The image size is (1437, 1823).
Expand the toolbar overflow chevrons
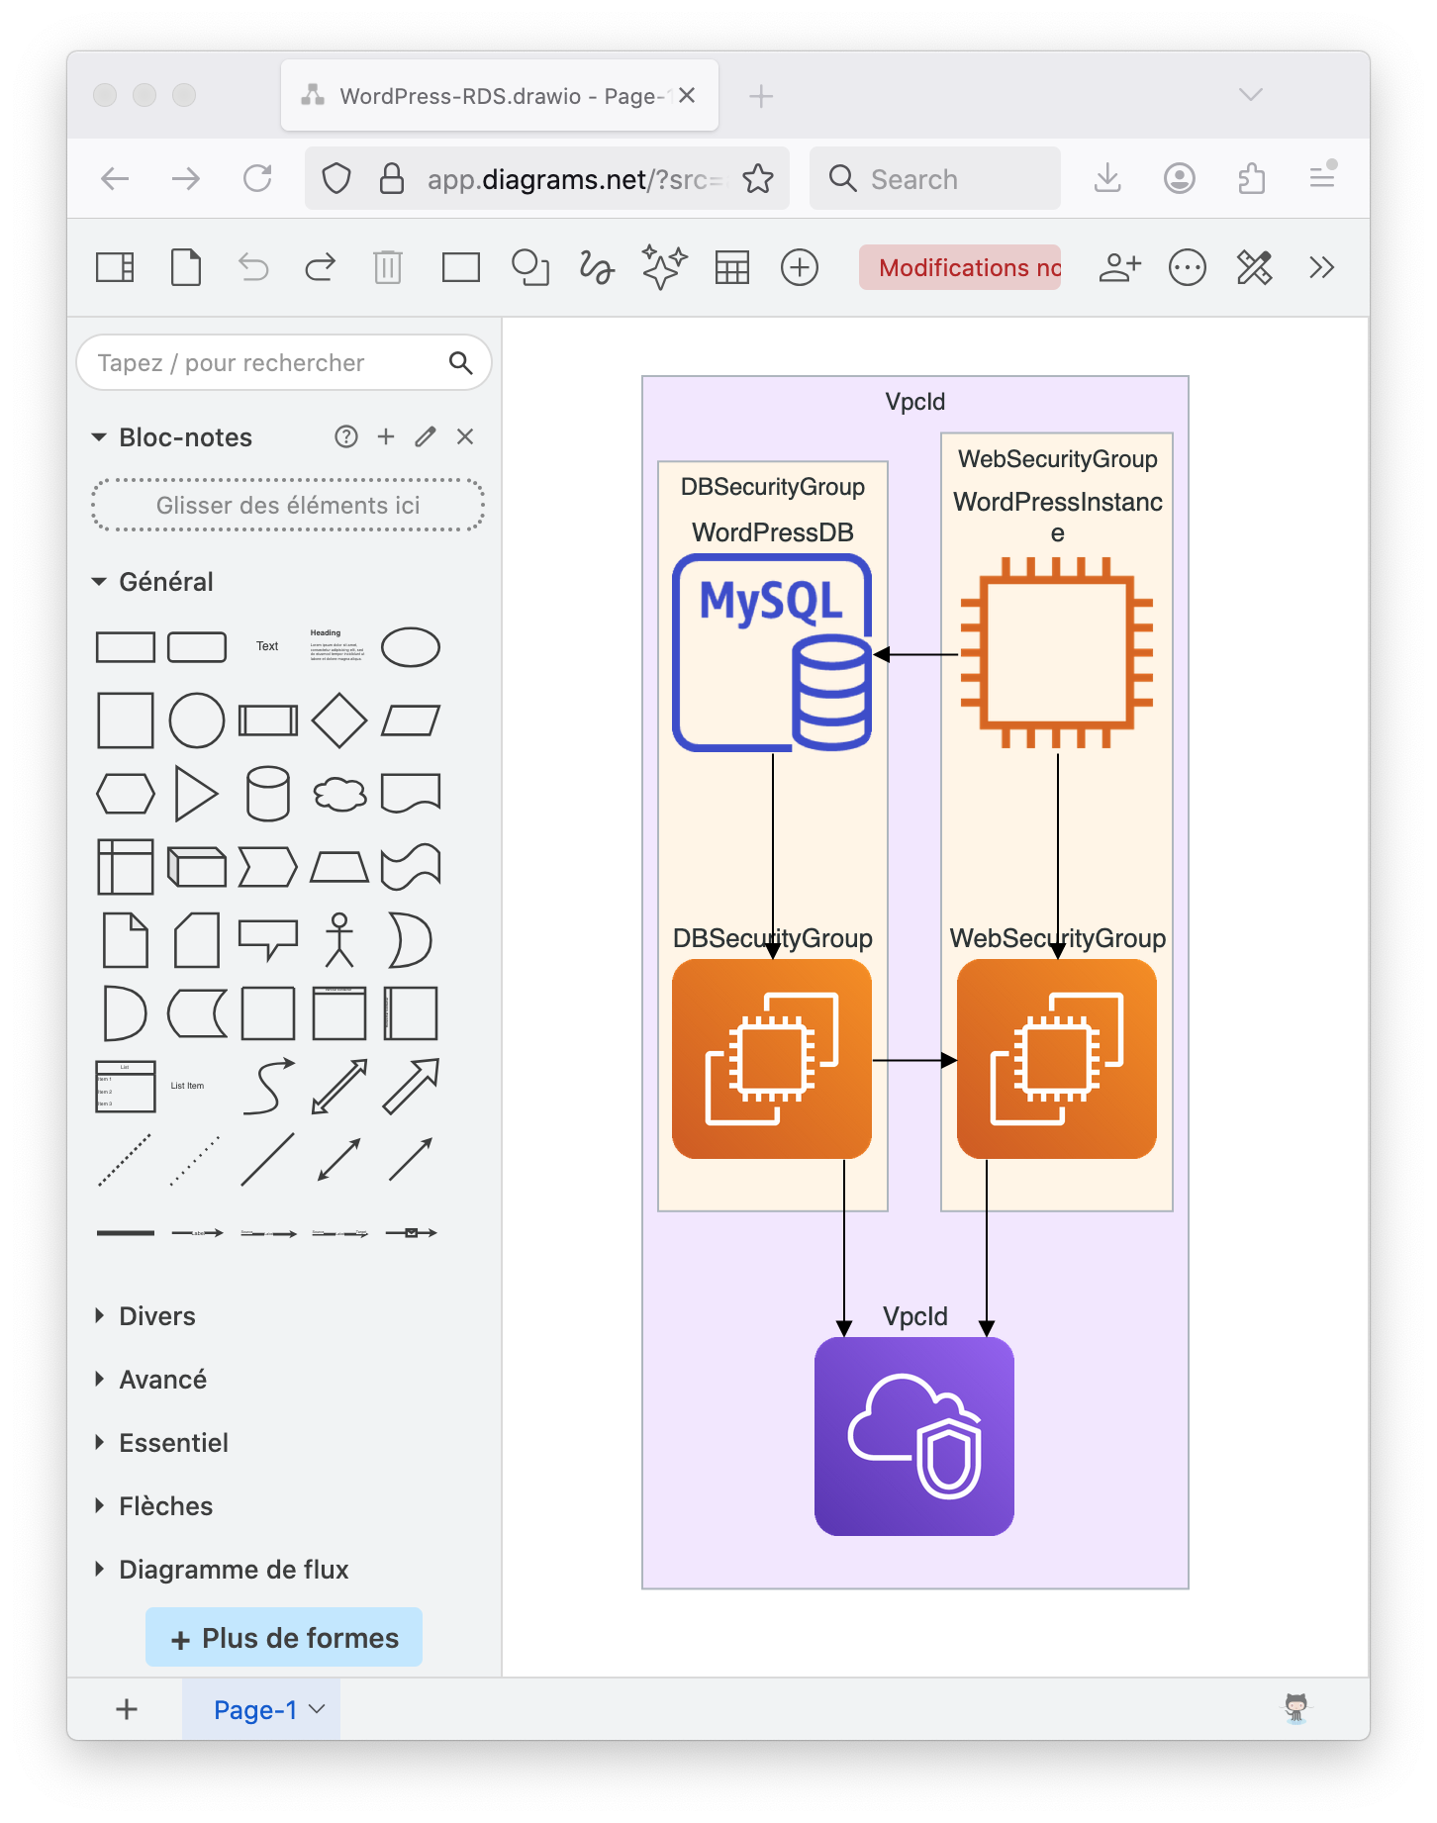[1322, 267]
